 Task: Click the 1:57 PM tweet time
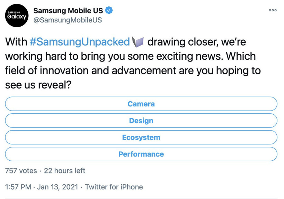(18, 187)
